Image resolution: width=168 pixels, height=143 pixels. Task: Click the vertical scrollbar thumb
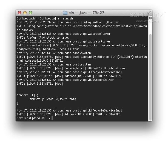click(x=150, y=77)
